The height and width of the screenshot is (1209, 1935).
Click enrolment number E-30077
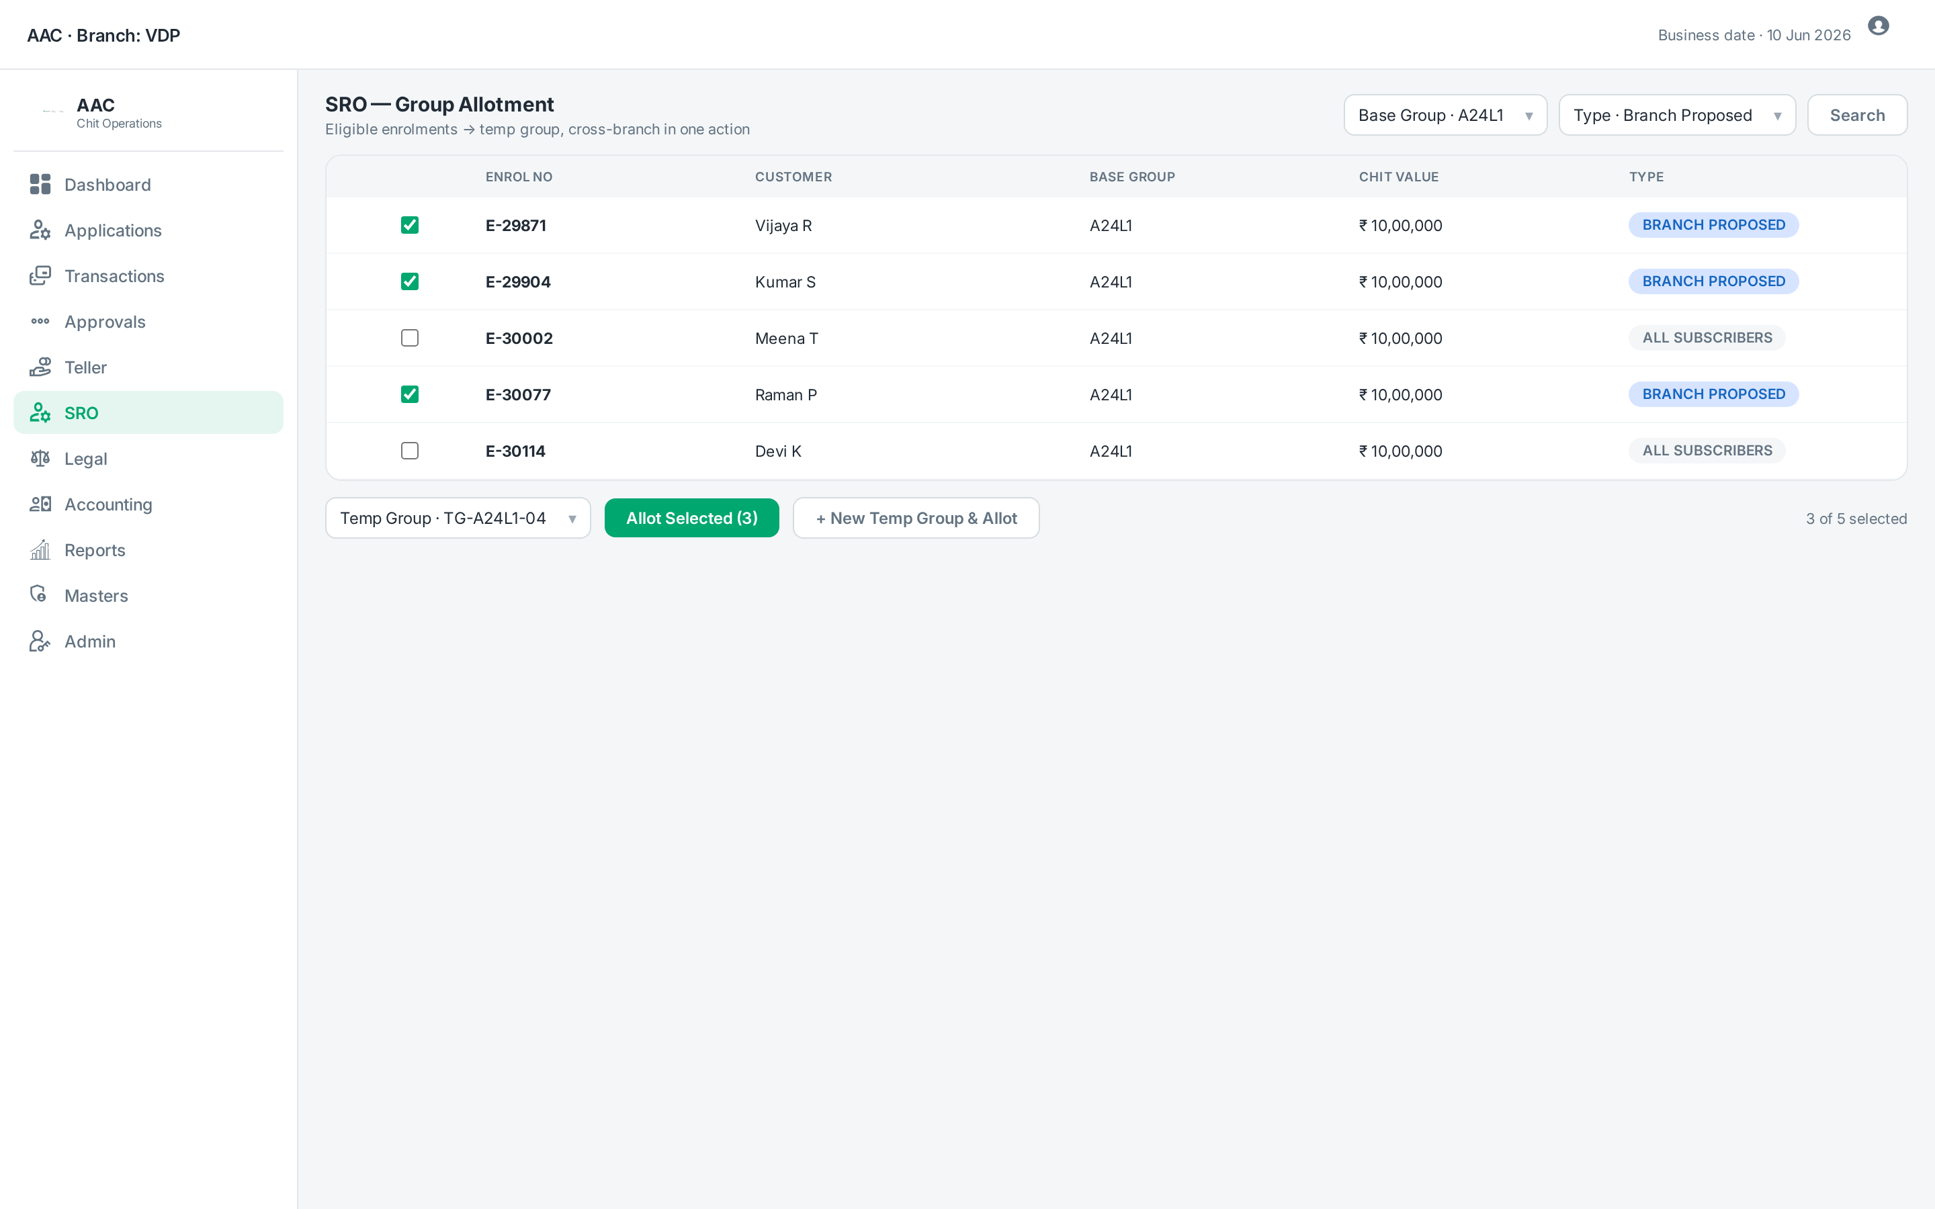point(518,394)
